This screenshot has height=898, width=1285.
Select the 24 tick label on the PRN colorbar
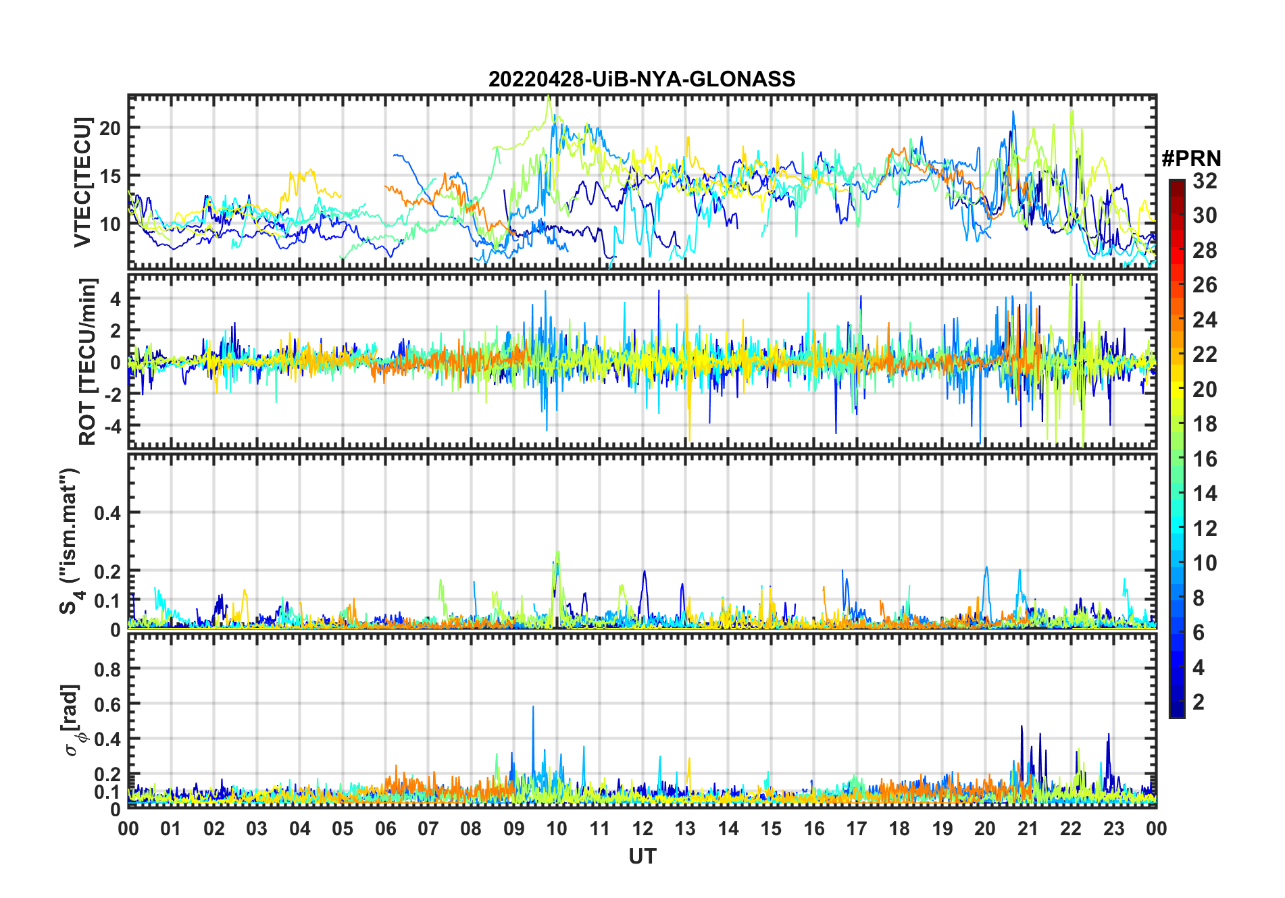(1205, 320)
